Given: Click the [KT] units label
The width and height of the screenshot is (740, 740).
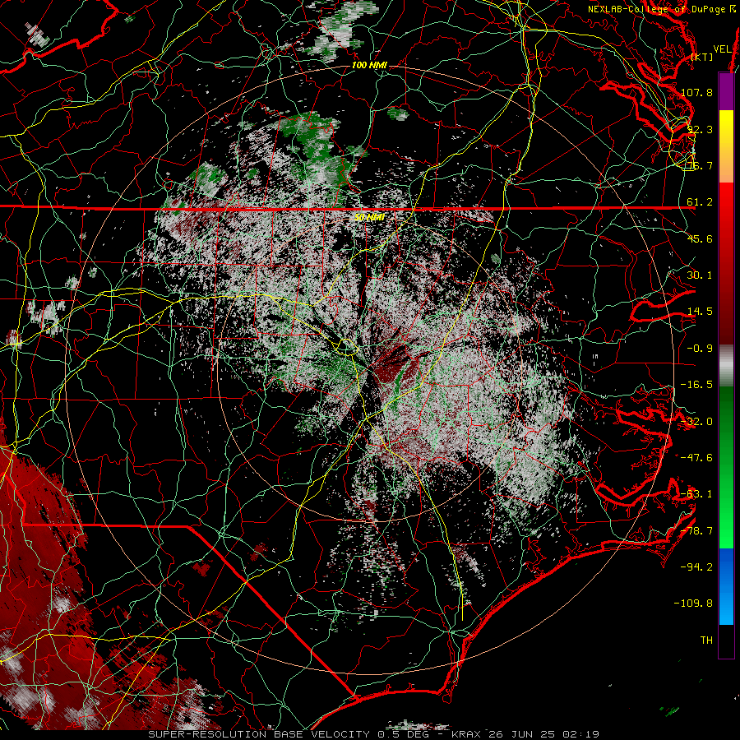Looking at the screenshot, I should tap(702, 57).
